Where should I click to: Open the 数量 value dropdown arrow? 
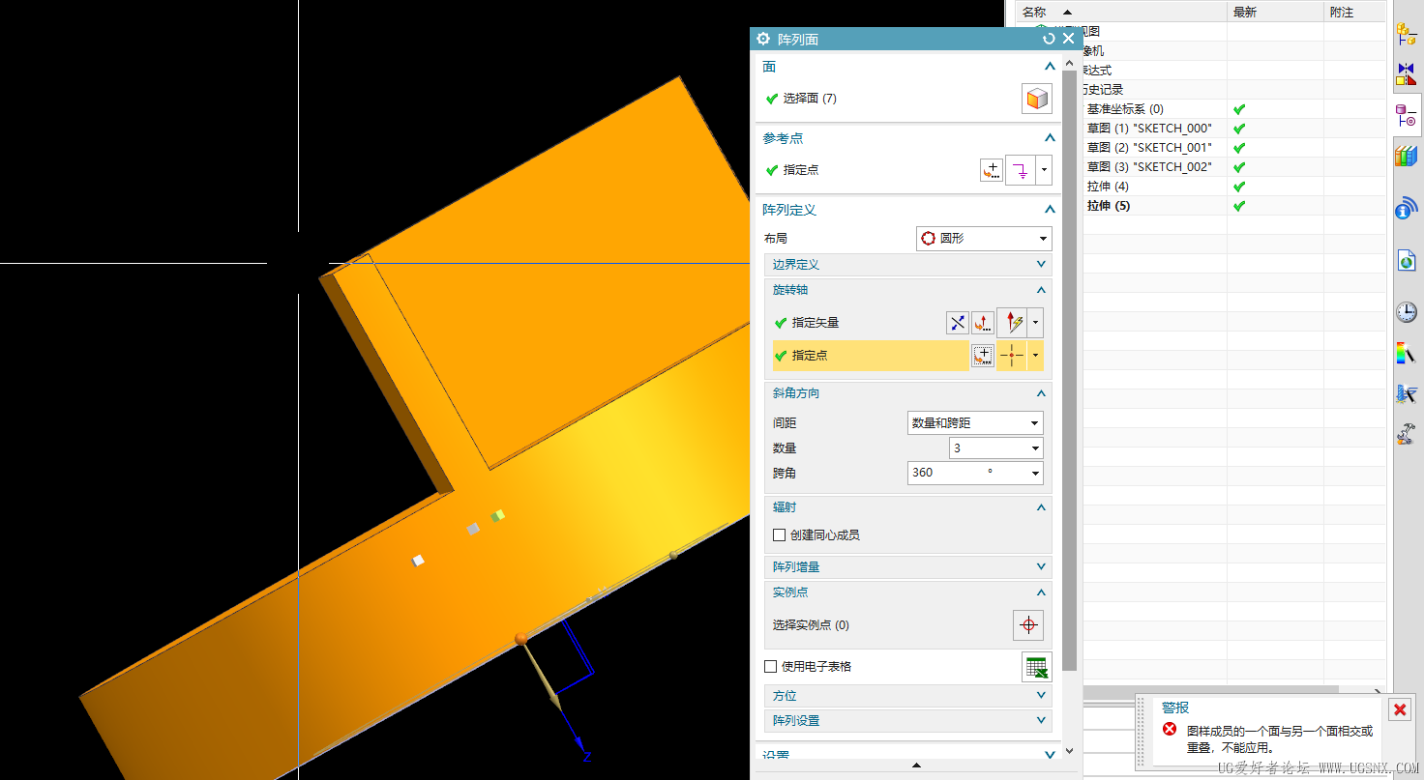(1035, 448)
